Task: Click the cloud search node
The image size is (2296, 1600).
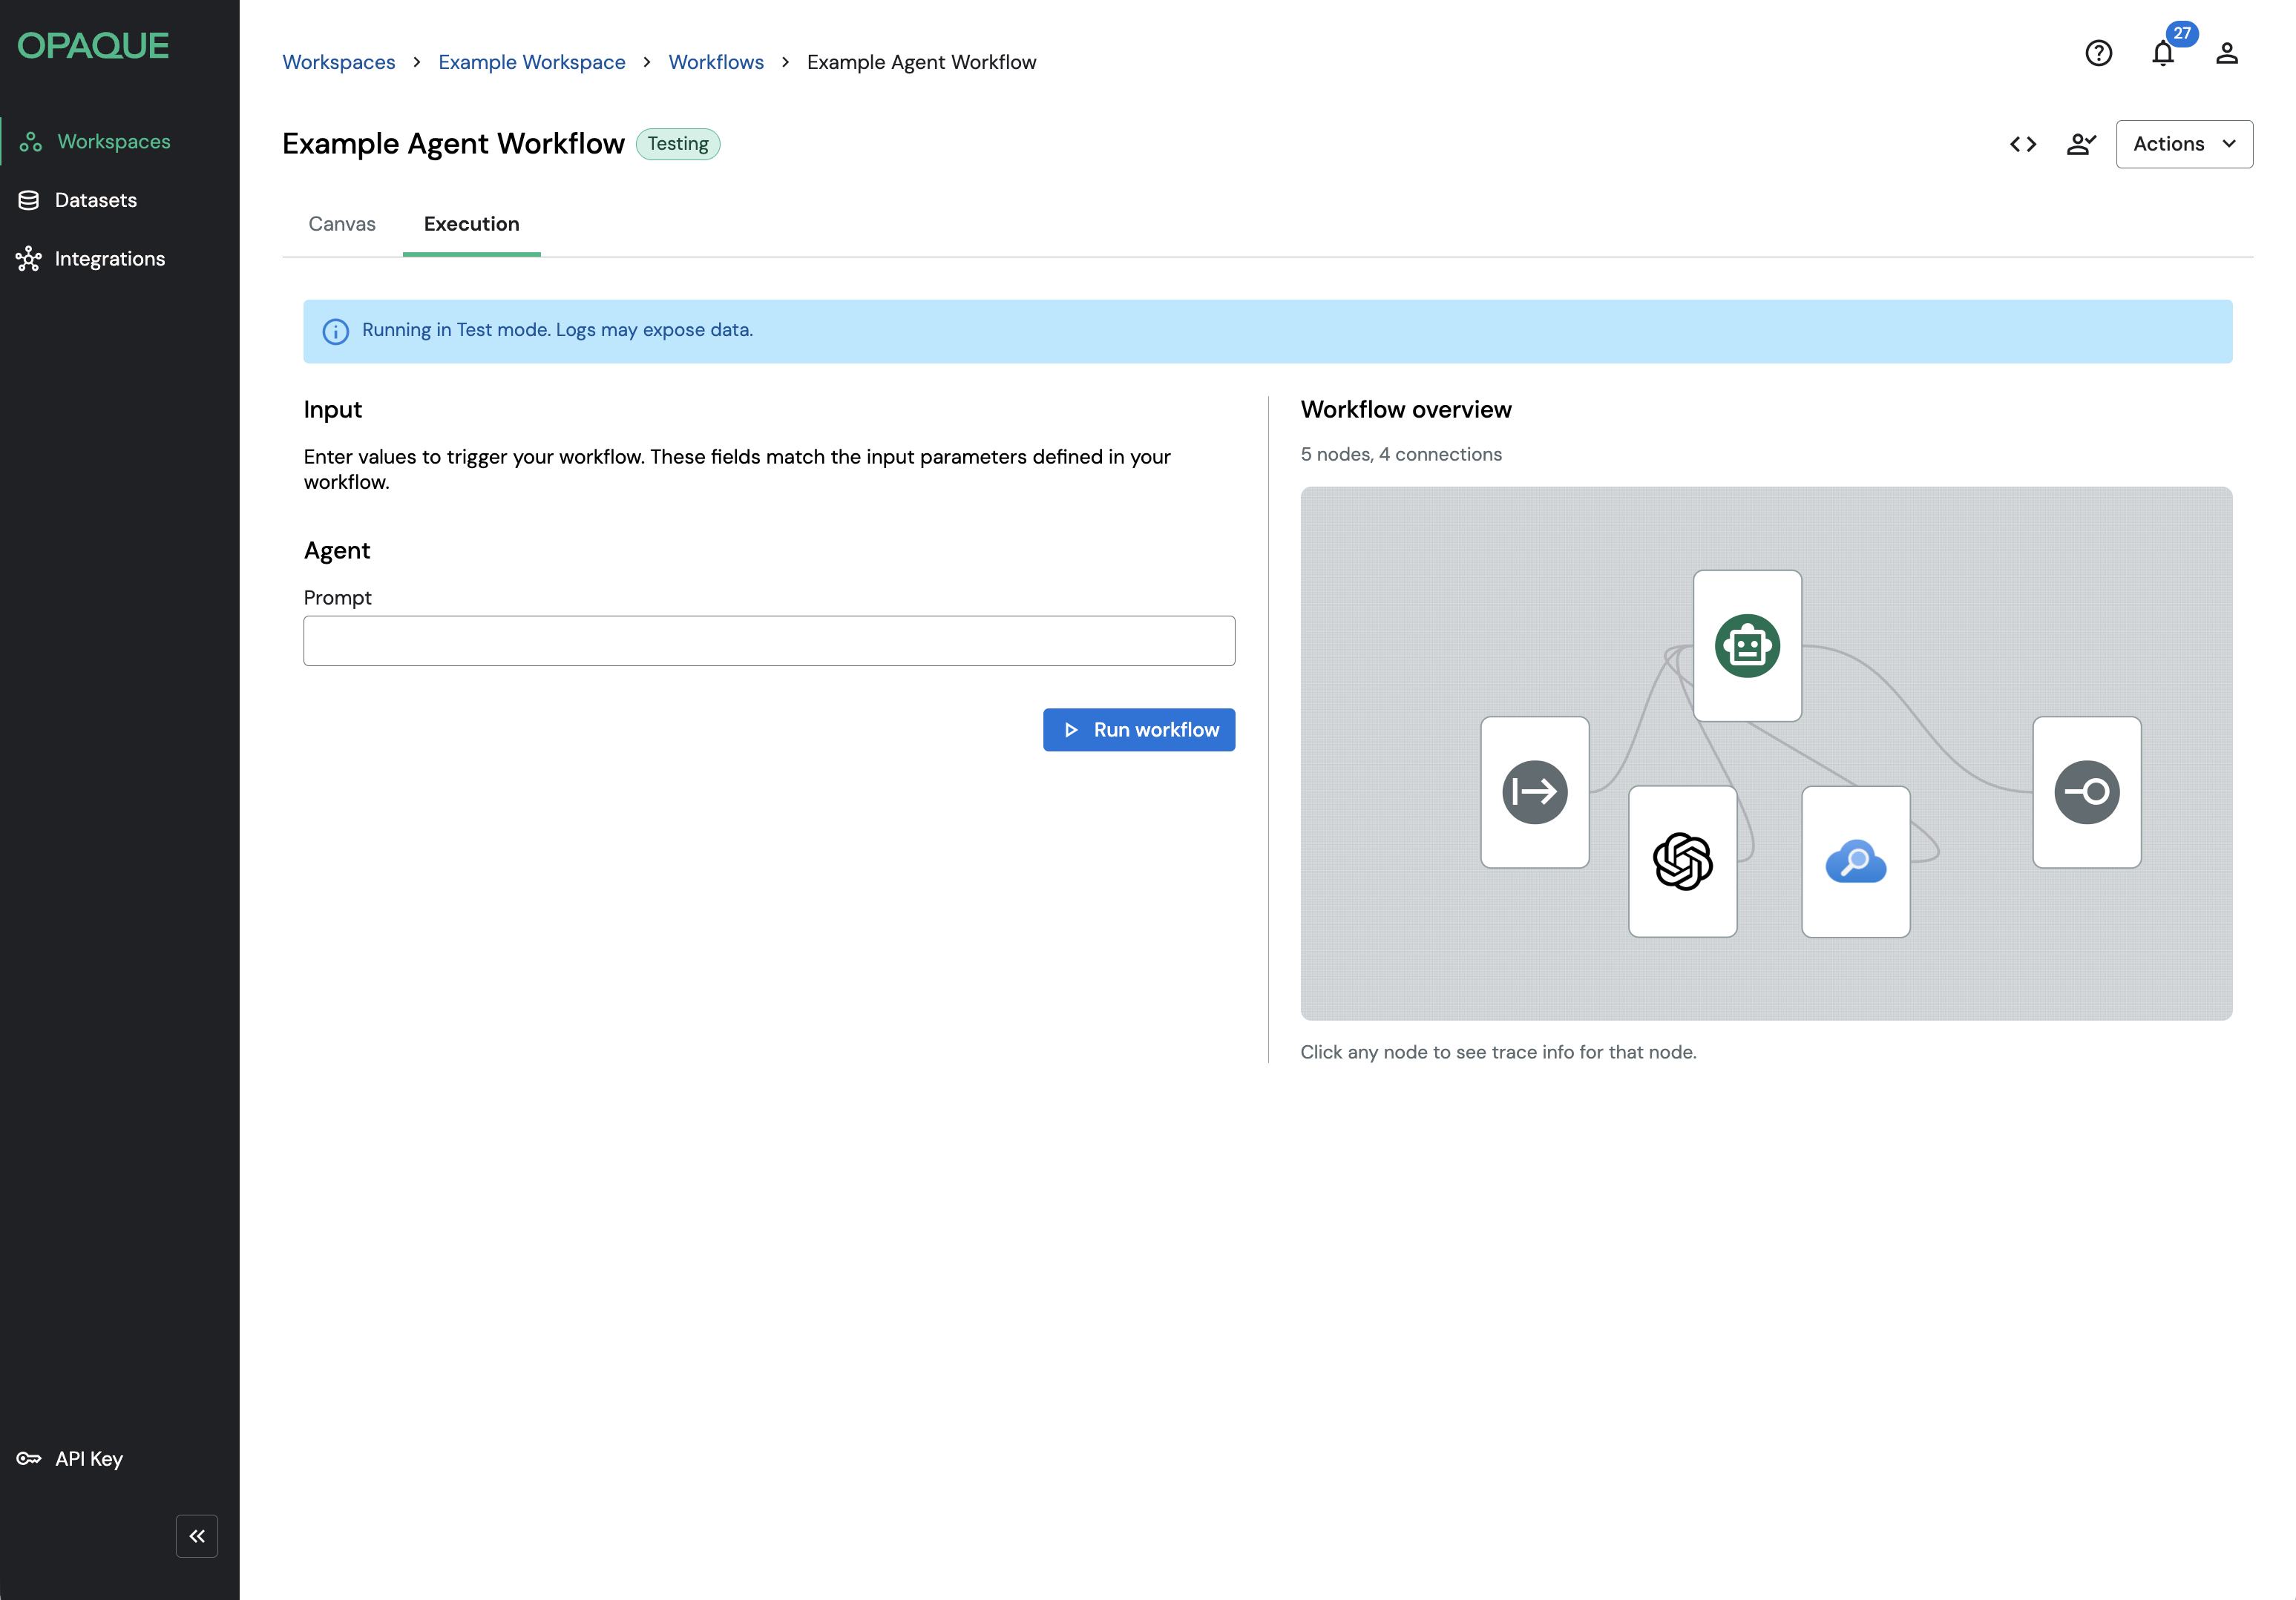Action: (1855, 860)
